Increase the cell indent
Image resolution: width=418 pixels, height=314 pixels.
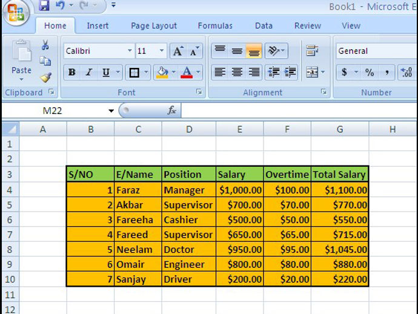pos(290,72)
